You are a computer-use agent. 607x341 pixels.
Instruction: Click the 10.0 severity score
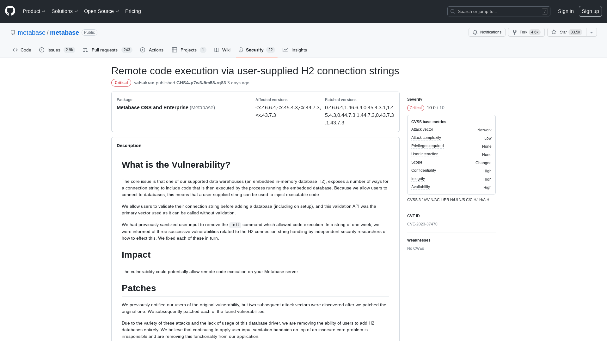431,108
